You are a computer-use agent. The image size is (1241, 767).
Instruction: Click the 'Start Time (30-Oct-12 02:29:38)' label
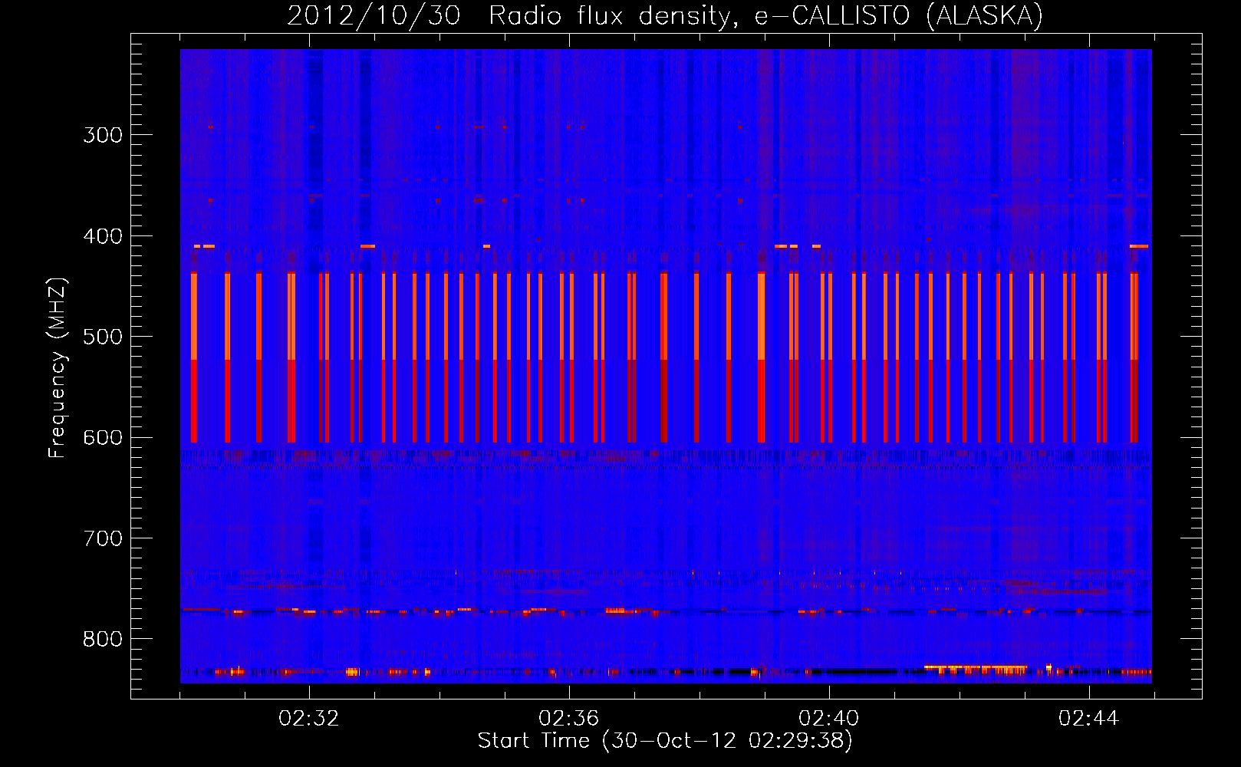coord(665,741)
